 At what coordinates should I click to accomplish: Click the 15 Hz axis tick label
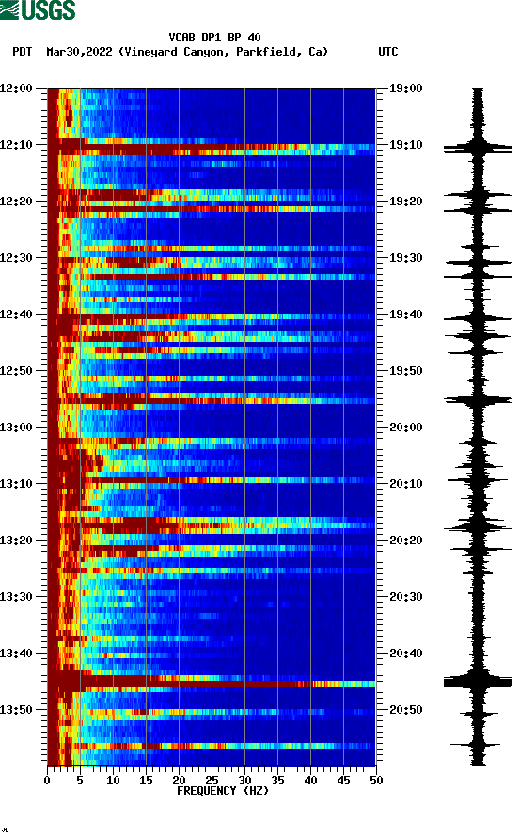click(x=146, y=781)
